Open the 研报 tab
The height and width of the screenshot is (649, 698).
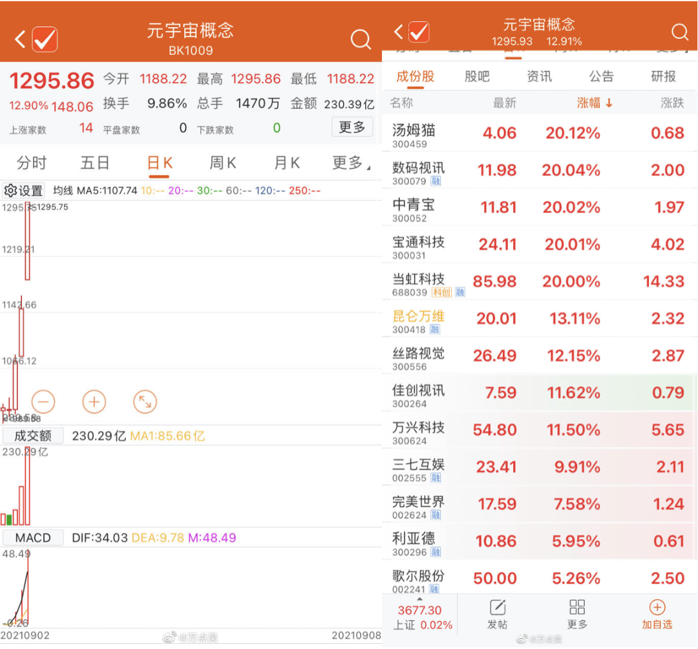(664, 76)
